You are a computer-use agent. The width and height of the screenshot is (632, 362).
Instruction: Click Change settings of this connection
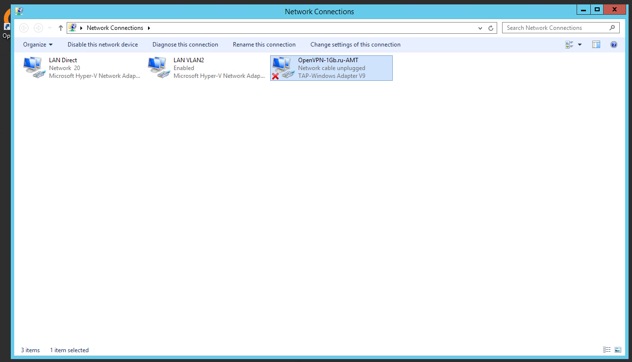355,45
